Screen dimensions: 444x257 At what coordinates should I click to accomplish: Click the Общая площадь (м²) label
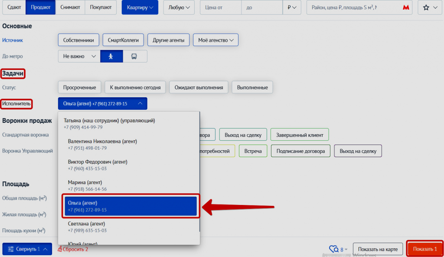[x=24, y=198]
